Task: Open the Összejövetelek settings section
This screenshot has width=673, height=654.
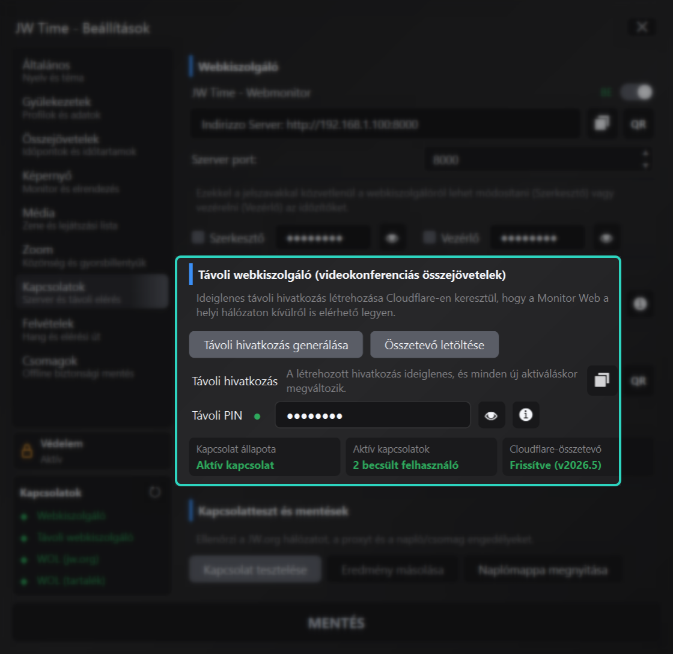Action: (92, 145)
